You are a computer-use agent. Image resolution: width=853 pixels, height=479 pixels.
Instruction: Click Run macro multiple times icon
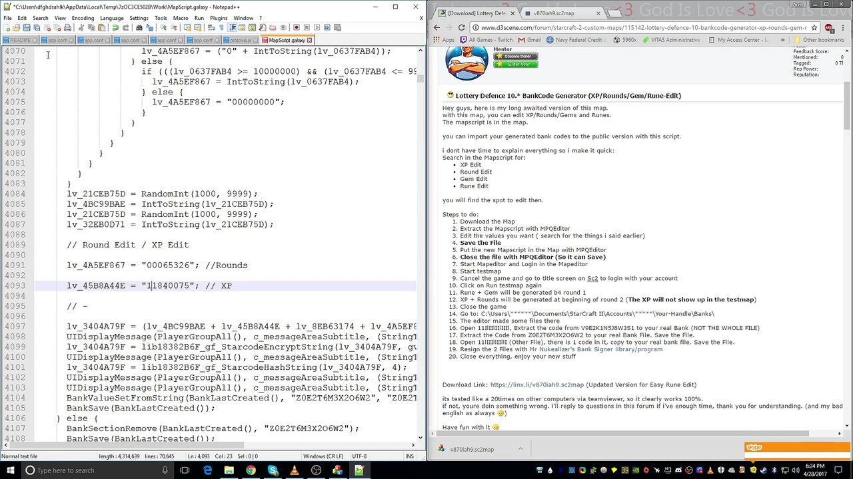click(x=327, y=27)
